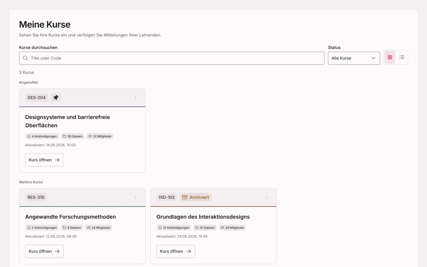Click the Aktualisiert: 12.08.2026, 08:30 text
This screenshot has height=267, width=427.
pos(51,236)
